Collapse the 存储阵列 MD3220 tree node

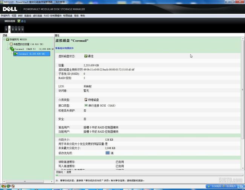click(x=4, y=39)
